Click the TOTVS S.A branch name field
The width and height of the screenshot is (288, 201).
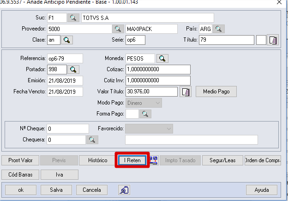pos(148,18)
